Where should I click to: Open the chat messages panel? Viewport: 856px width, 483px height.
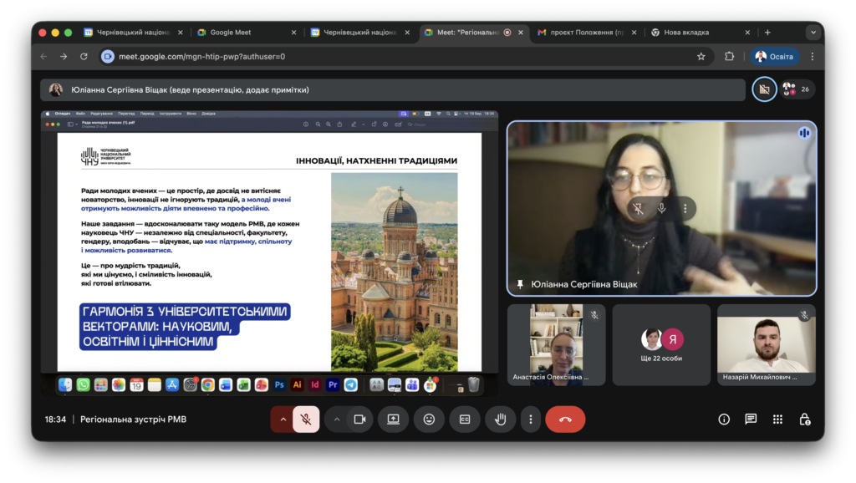point(751,419)
